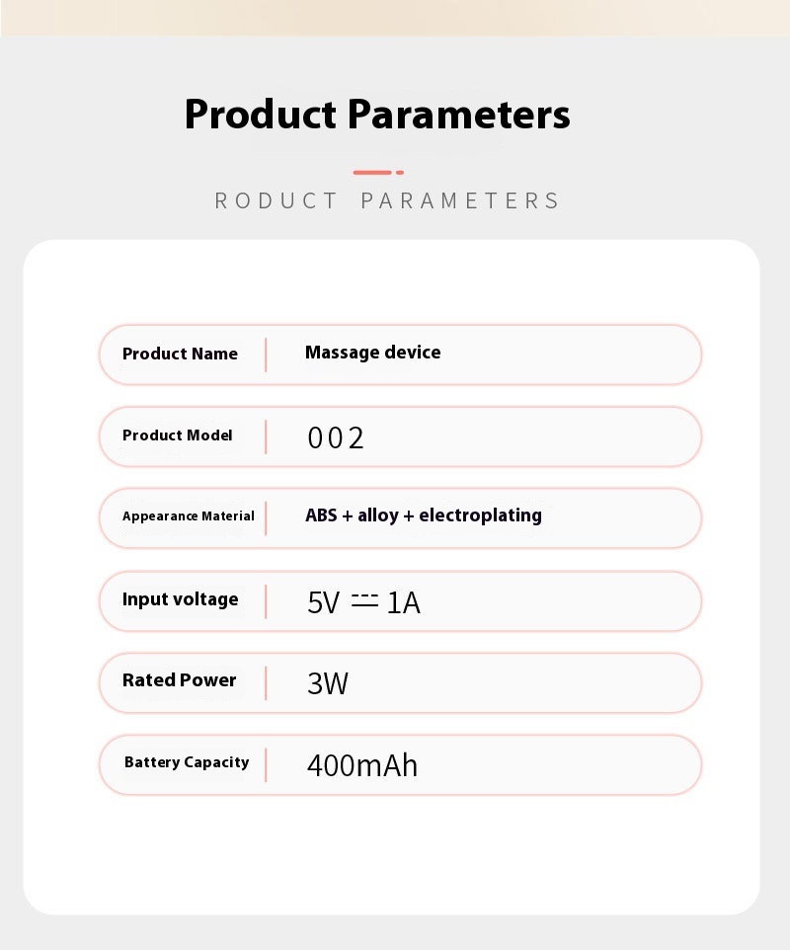Viewport: 790px width, 950px height.
Task: Select the 002 model number
Action: (x=336, y=437)
